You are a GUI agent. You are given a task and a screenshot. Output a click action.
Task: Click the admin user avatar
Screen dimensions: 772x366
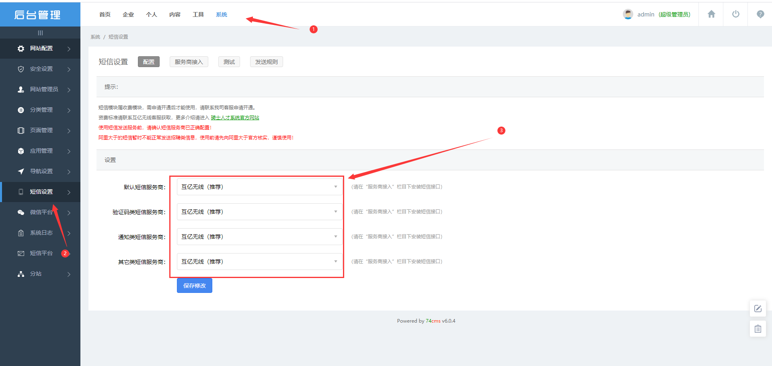(x=628, y=14)
